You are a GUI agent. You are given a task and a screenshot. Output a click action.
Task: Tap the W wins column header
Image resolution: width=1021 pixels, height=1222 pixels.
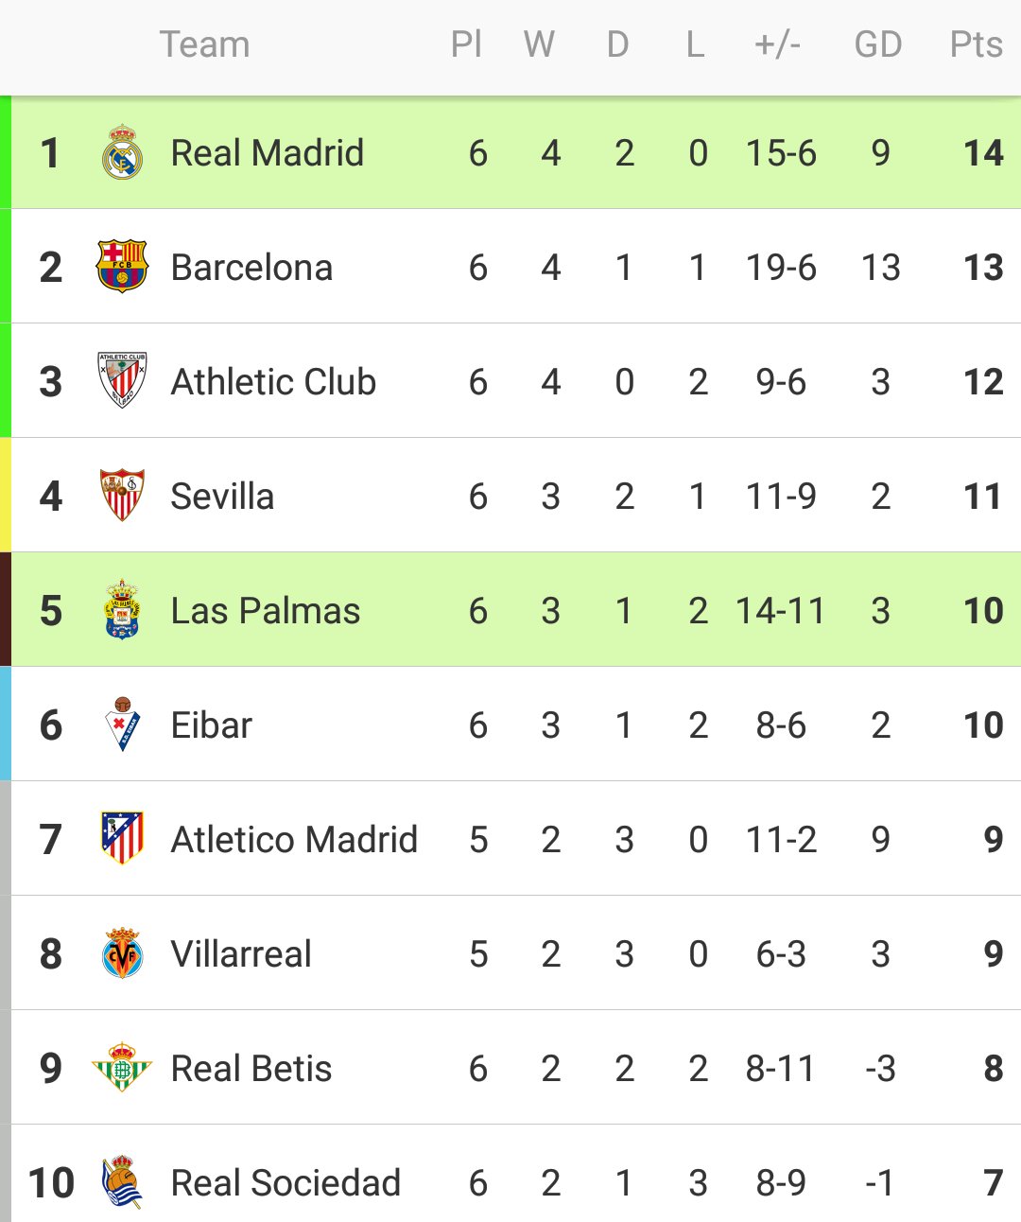pyautogui.click(x=539, y=44)
